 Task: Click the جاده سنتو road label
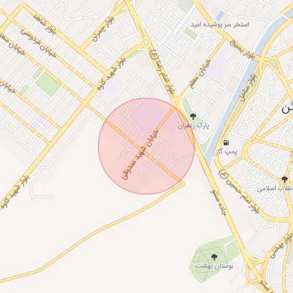click(218, 202)
